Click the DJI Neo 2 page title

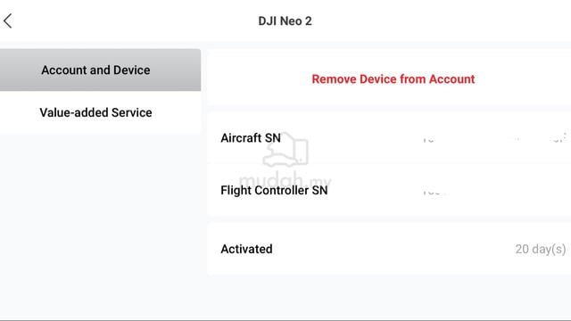285,21
